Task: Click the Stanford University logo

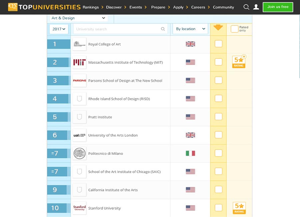Action: tap(79, 208)
